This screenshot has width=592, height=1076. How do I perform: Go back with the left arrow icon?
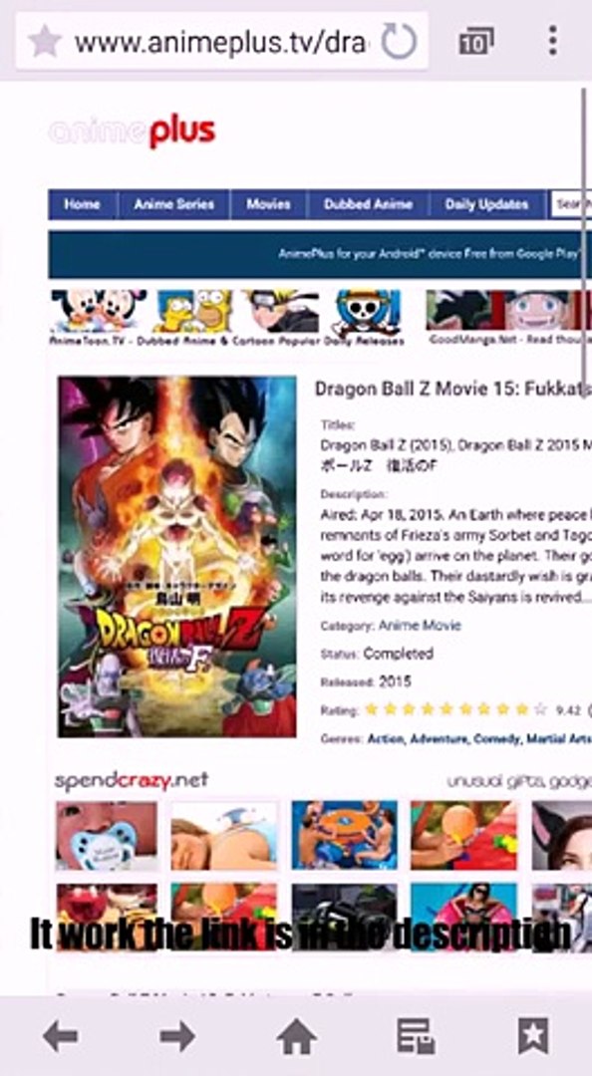click(x=60, y=1035)
